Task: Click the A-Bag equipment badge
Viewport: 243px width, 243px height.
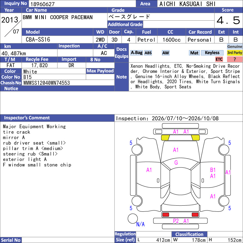Action: [136, 53]
